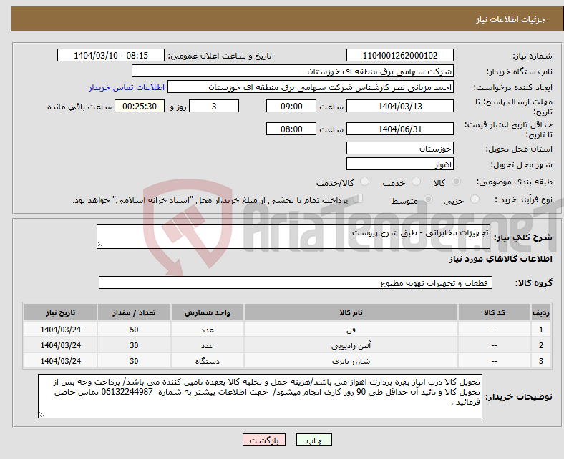564x459 pixels.
Task: Click the response deadline date 1404/03/13
Action: click(x=399, y=106)
